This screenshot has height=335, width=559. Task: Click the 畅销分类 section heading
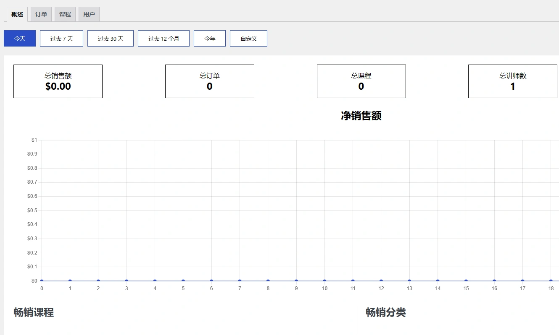tap(384, 312)
